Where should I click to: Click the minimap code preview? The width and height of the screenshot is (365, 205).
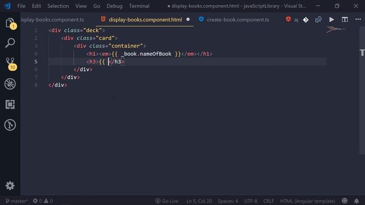coord(336,29)
